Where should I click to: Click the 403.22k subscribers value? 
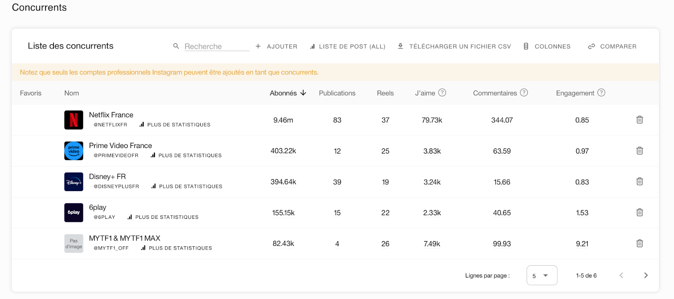click(x=283, y=151)
